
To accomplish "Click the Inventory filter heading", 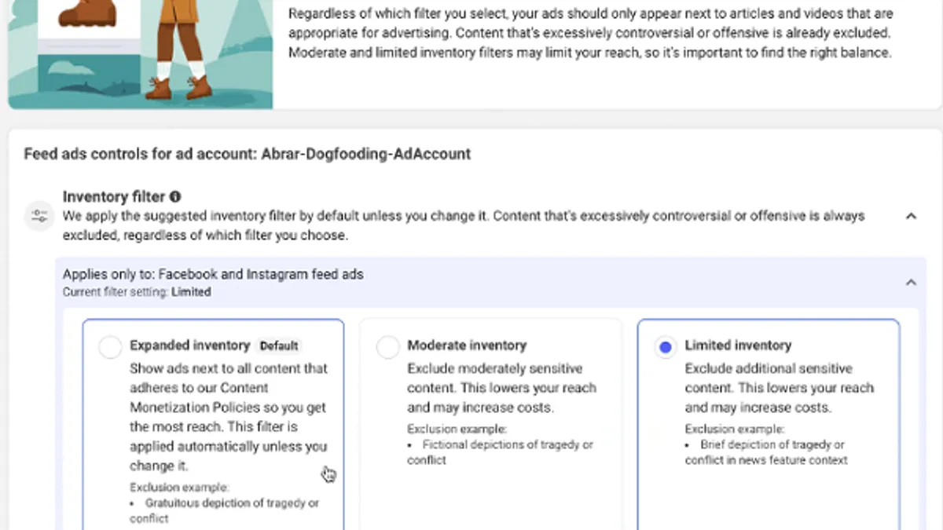I will 114,197.
